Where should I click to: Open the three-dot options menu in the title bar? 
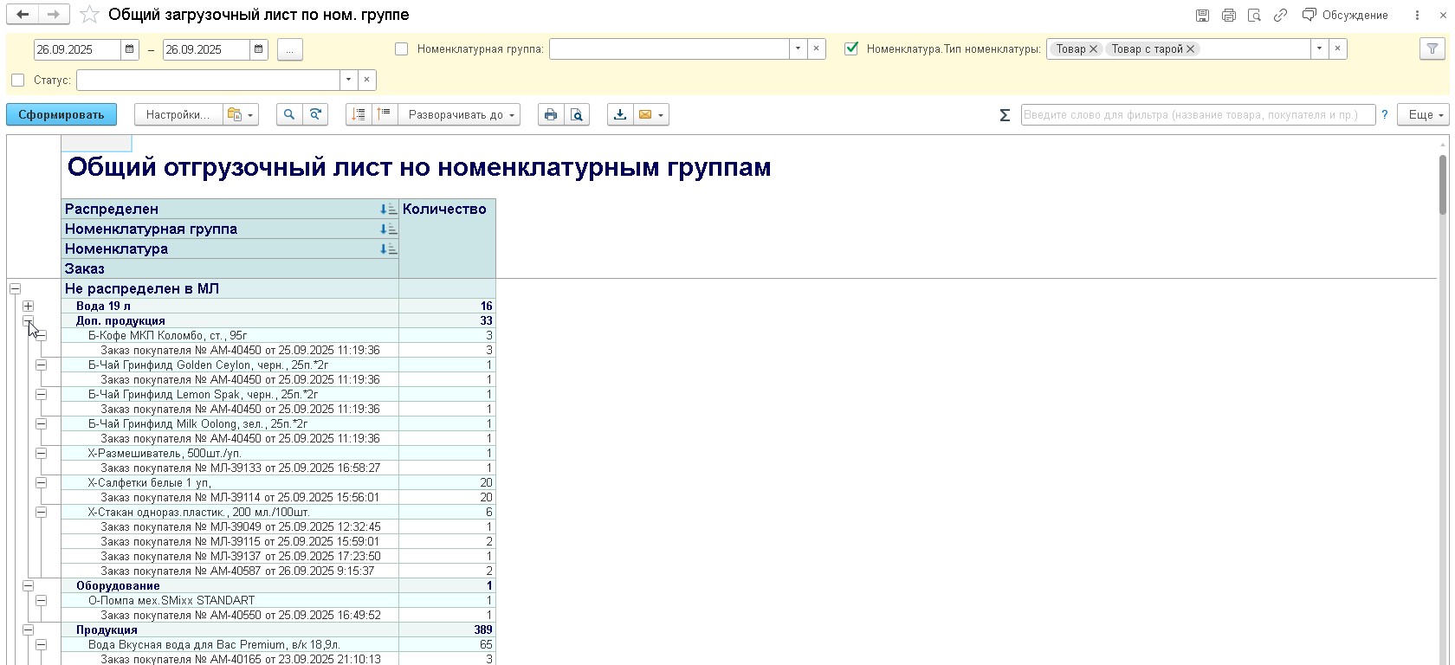point(1417,15)
